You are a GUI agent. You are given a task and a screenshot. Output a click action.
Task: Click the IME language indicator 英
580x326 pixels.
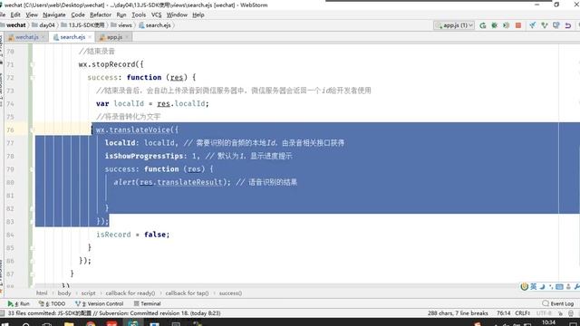(x=534, y=286)
